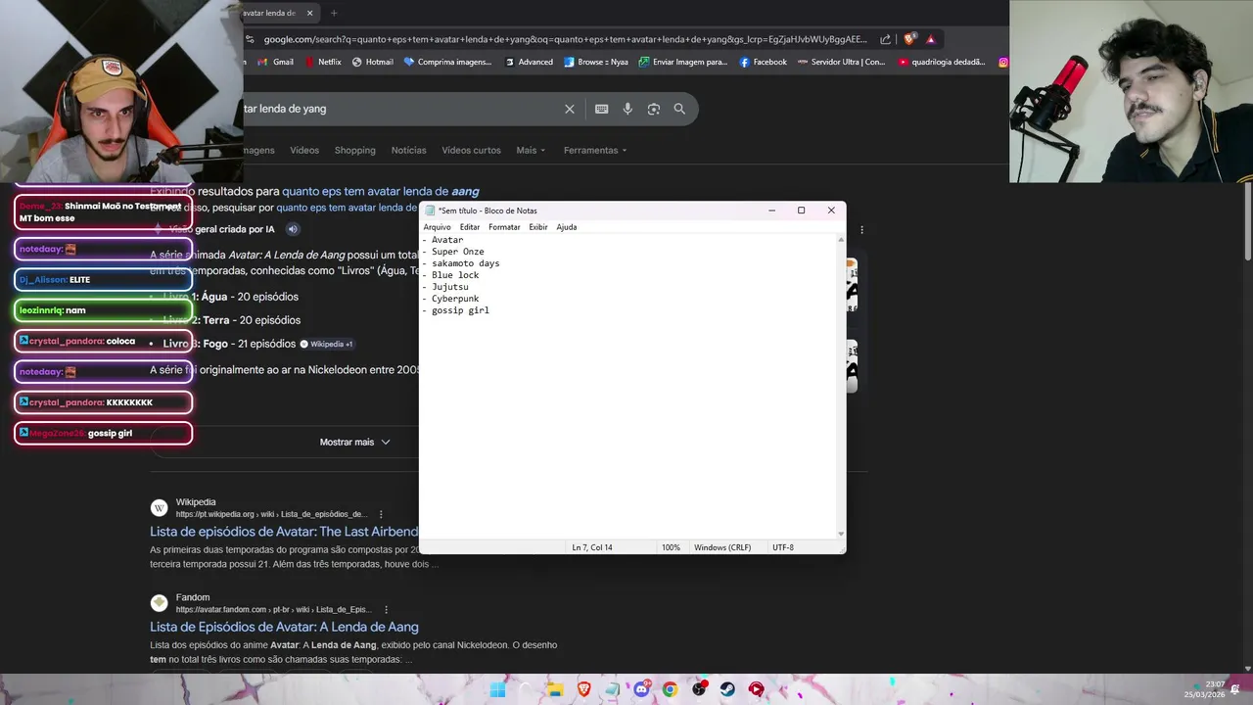Open Exibir menu in Notepad

tap(538, 227)
